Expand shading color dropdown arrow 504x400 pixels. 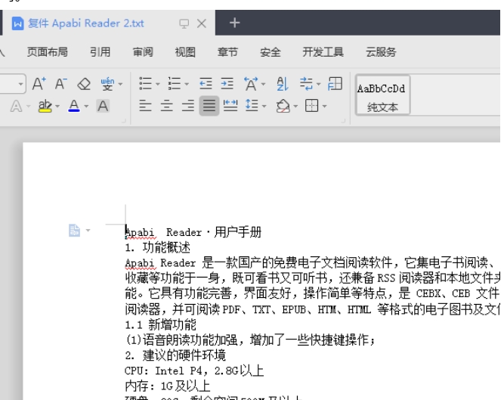point(295,106)
